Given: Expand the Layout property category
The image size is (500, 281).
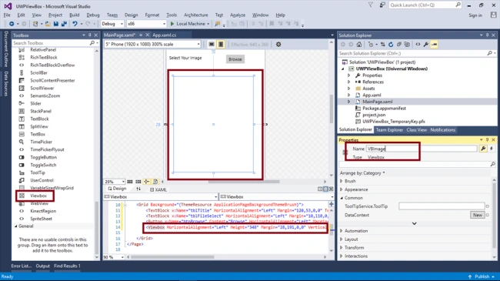Looking at the screenshot, I should (x=342, y=239).
